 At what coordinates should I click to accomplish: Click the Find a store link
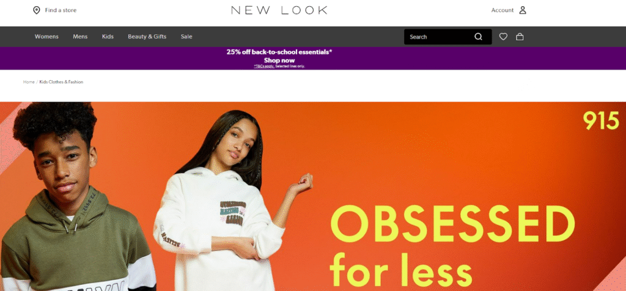(61, 10)
